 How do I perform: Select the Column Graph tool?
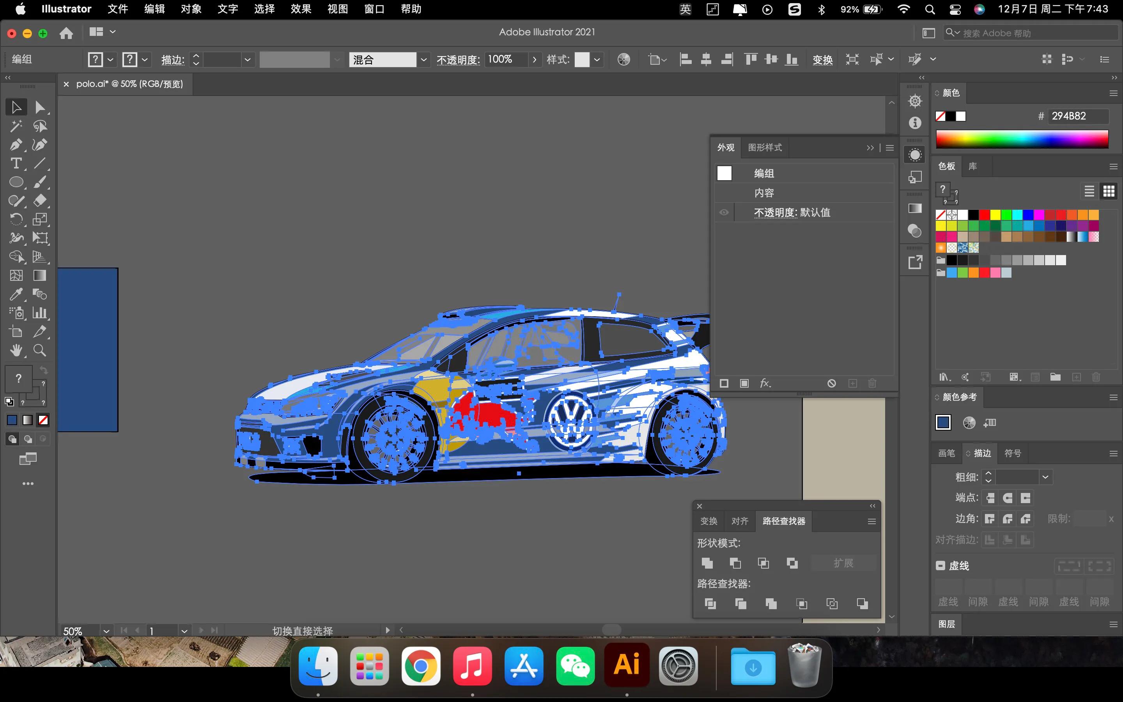40,312
